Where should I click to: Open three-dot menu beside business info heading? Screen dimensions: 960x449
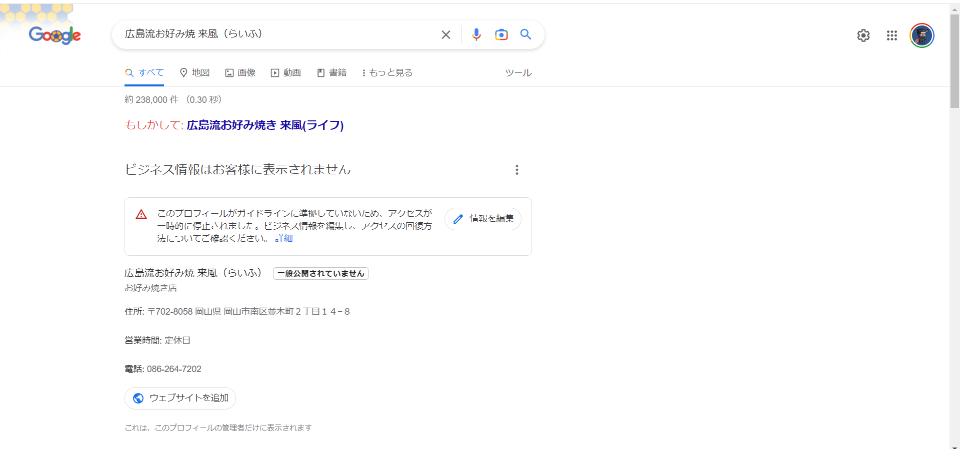coord(517,170)
